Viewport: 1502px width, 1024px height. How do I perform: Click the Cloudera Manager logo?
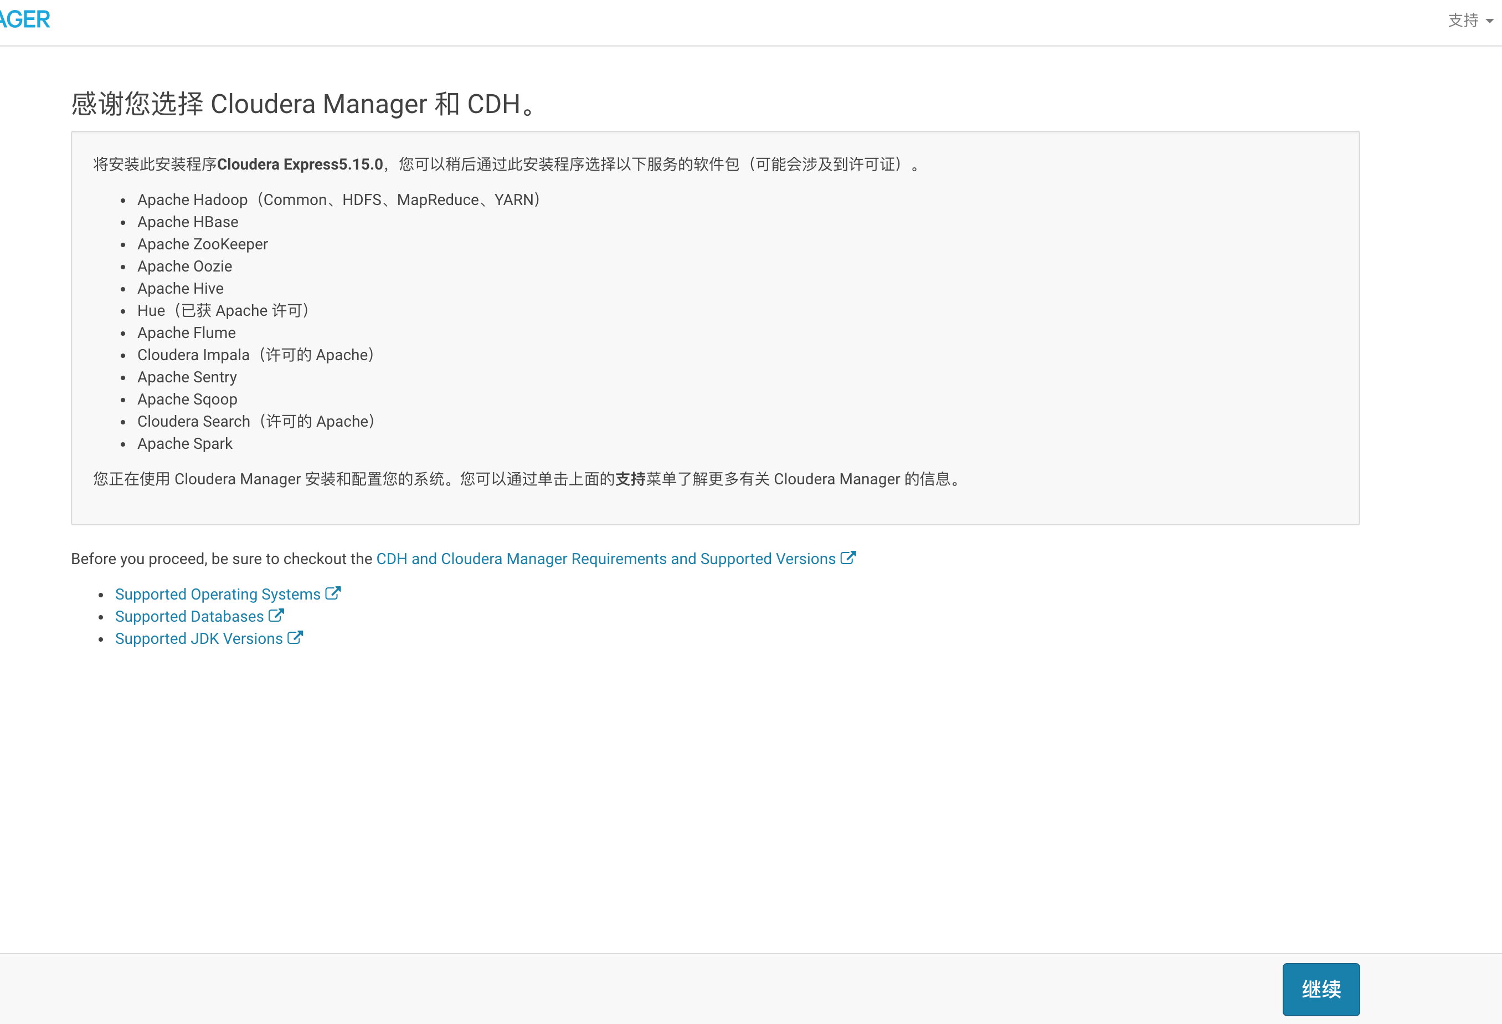pyautogui.click(x=24, y=19)
